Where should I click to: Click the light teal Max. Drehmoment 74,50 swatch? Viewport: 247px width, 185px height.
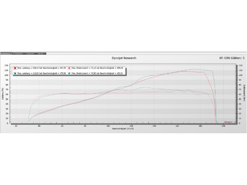coord(69,73)
